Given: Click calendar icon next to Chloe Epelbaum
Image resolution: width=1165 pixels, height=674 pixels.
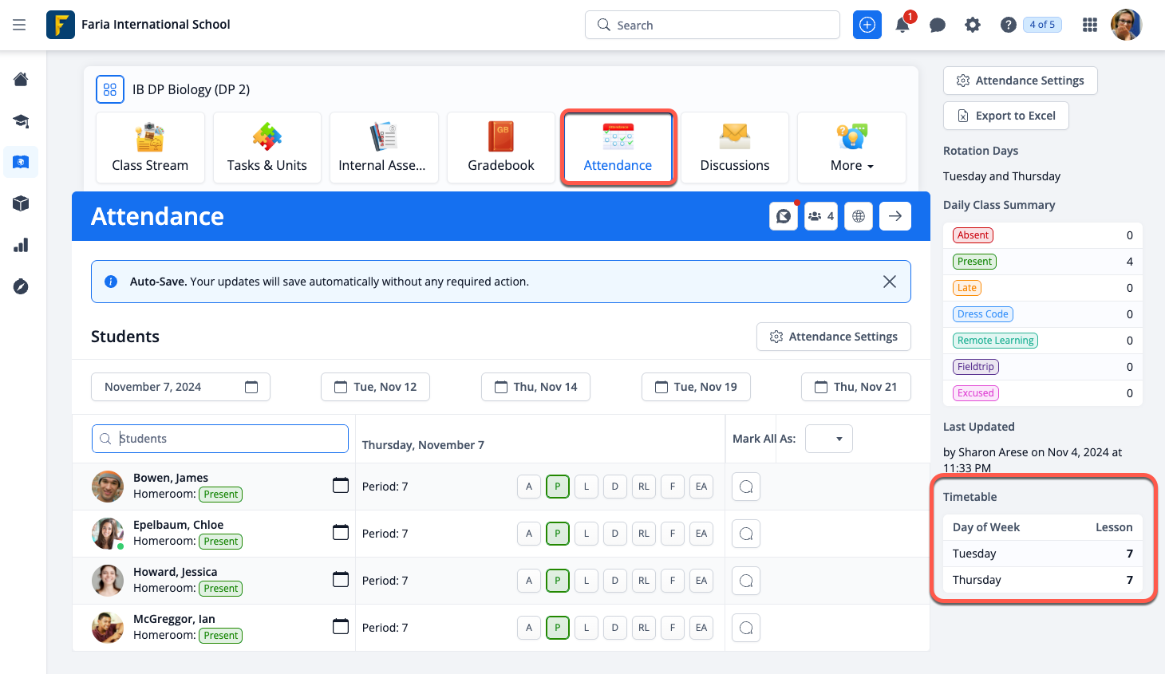Looking at the screenshot, I should [341, 533].
